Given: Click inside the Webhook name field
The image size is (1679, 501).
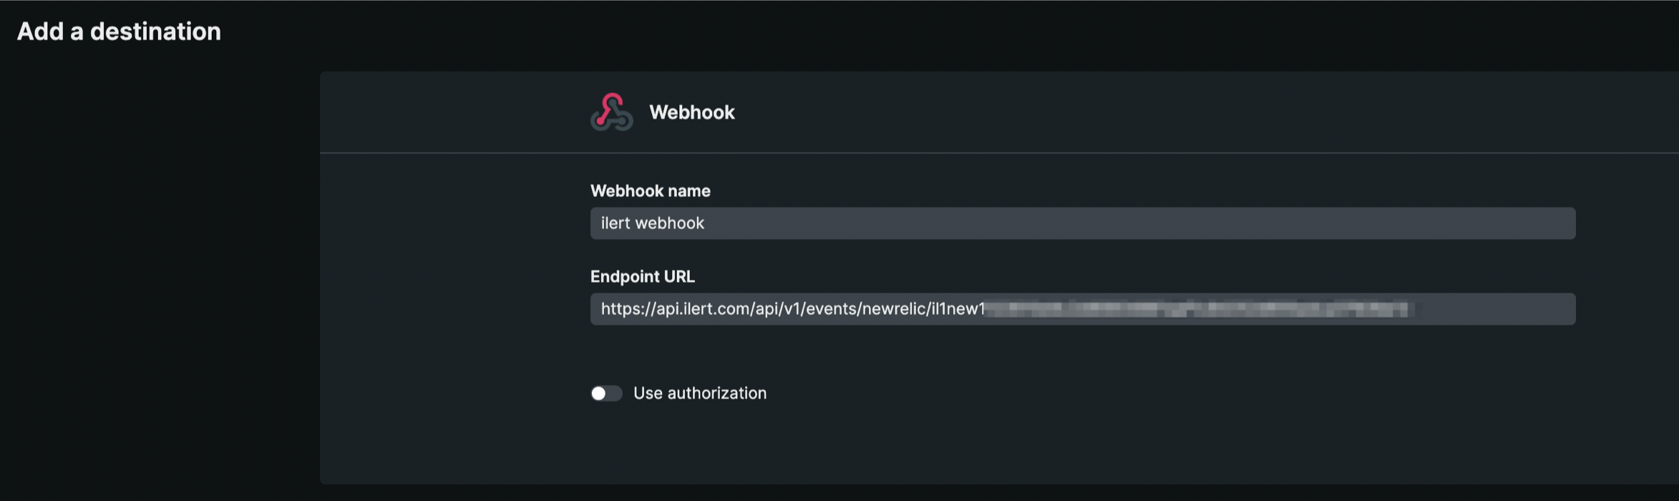Looking at the screenshot, I should [1082, 223].
